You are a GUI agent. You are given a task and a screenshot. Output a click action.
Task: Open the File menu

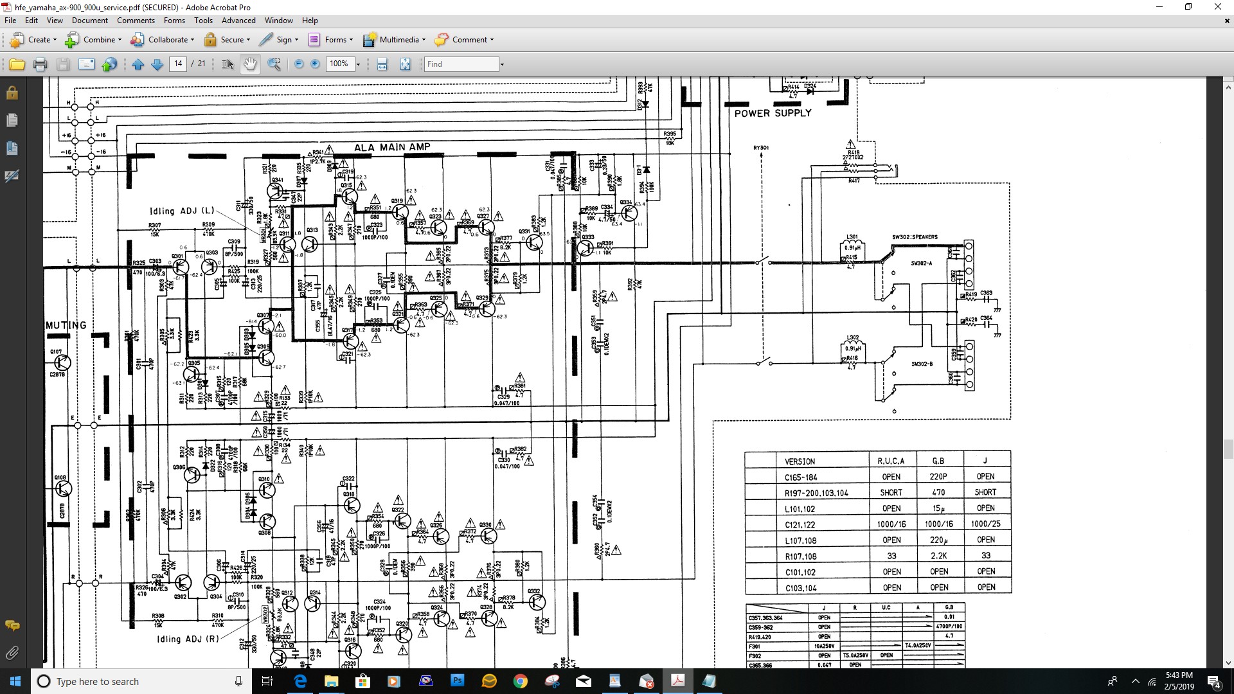click(10, 21)
